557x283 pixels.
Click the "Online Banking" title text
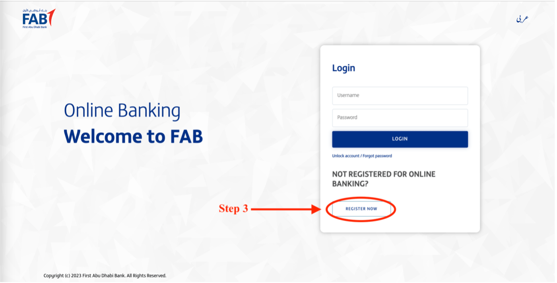122,110
